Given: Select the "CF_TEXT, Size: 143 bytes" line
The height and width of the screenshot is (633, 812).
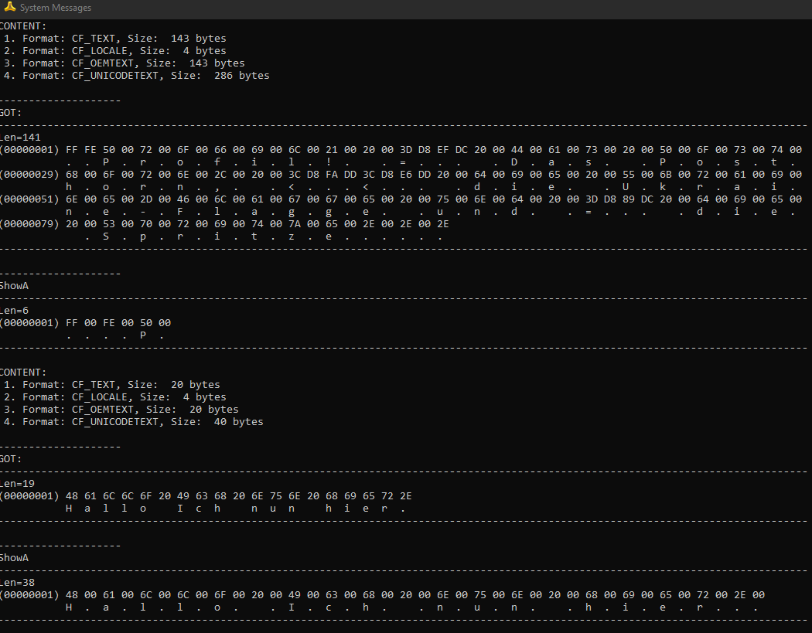Looking at the screenshot, I should click(x=124, y=39).
